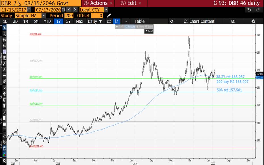This screenshot has width=264, height=165.
Task: Click the Period input field showing 200
Action: (x=68, y=16)
